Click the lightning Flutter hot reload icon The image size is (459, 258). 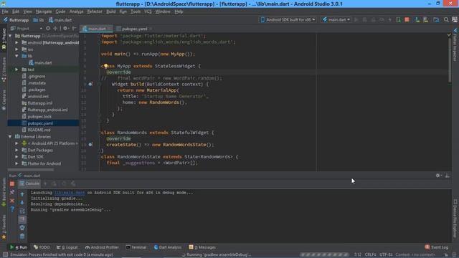click(x=390, y=19)
